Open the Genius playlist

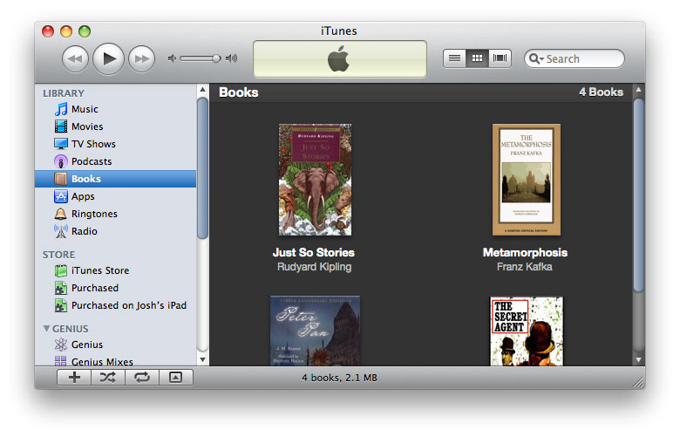[115, 345]
